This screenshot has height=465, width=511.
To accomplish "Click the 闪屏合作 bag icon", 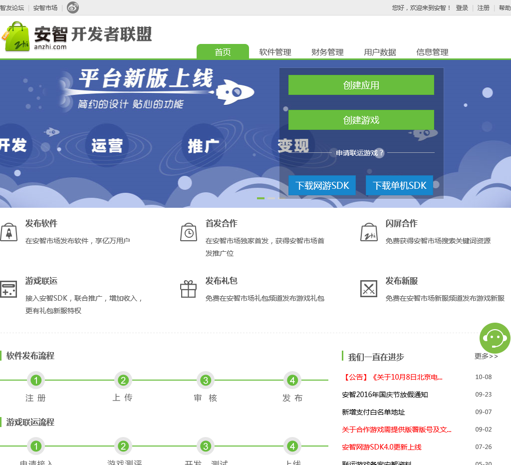I will [x=369, y=232].
